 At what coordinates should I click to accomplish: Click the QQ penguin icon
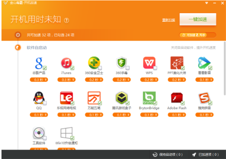tap(39, 98)
